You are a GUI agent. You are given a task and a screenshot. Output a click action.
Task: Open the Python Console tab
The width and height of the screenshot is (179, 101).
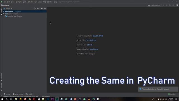(18, 94)
